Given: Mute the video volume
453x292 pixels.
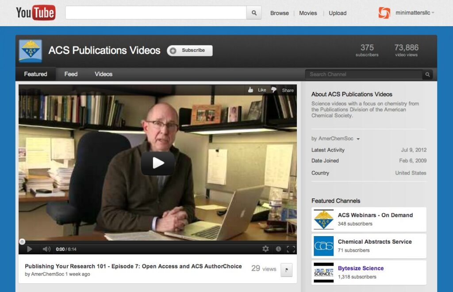Looking at the screenshot, I should coord(46,249).
